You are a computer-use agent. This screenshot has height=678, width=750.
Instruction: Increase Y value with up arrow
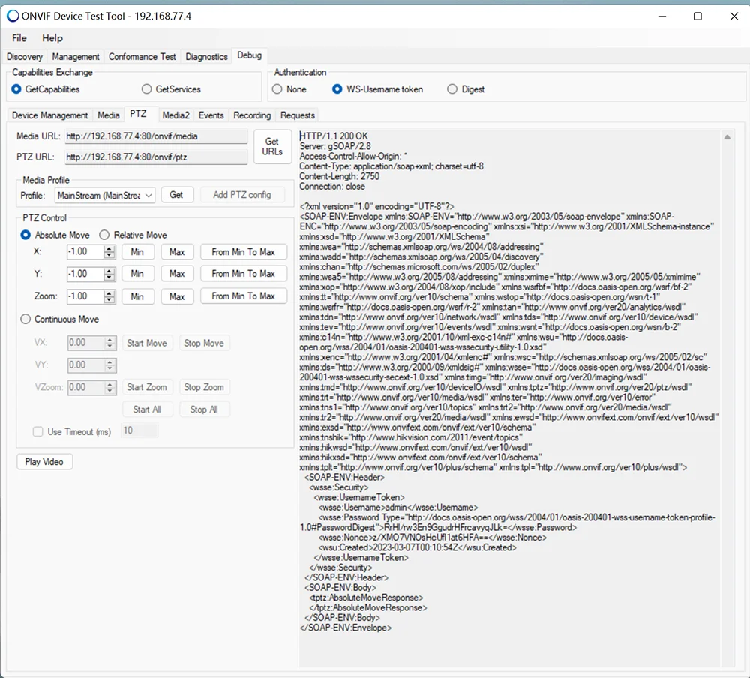coord(109,270)
